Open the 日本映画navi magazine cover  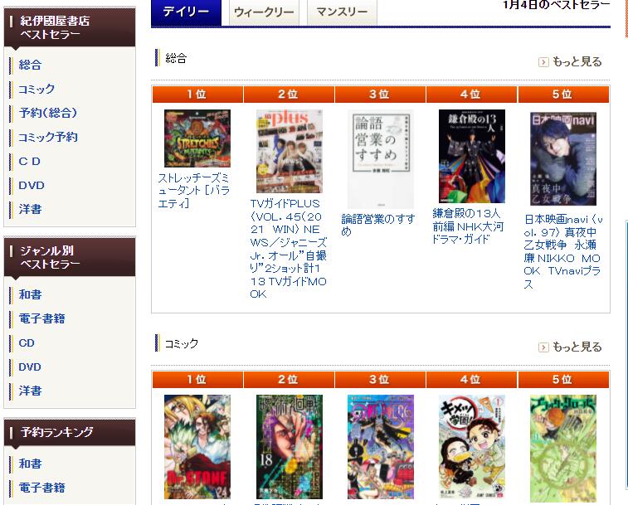563,158
